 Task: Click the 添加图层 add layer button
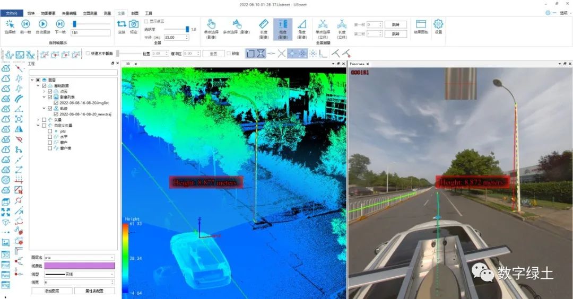[x=52, y=291]
